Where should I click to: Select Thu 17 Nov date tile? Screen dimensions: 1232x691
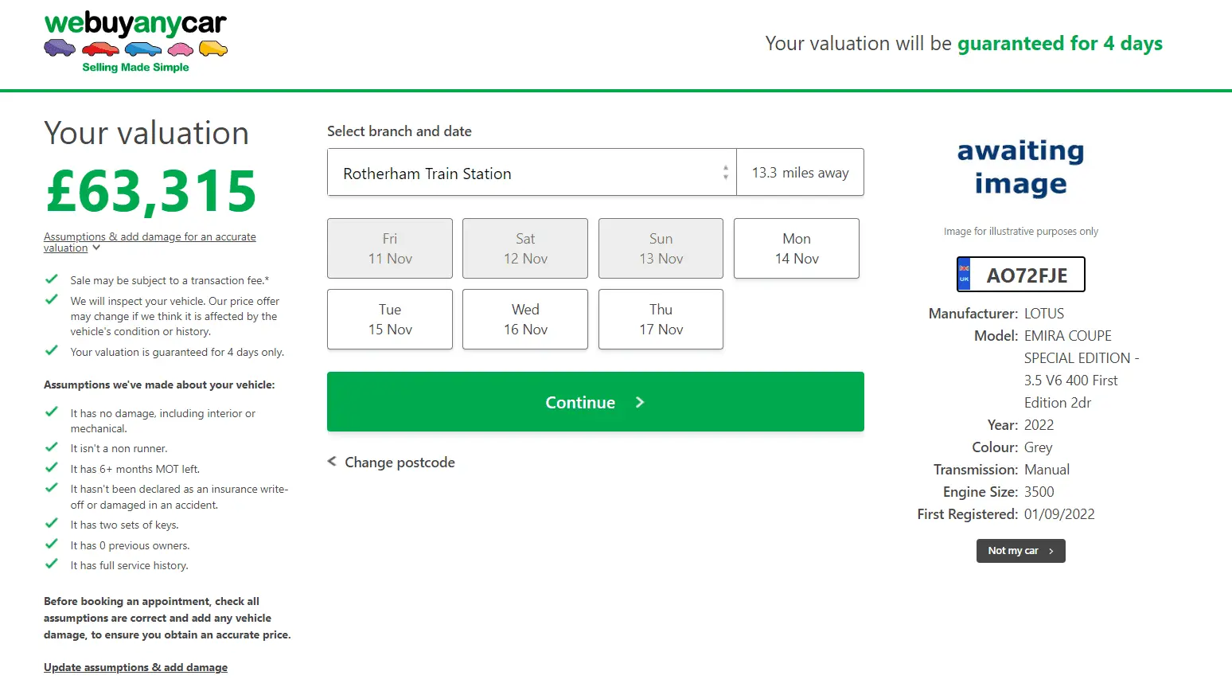pyautogui.click(x=661, y=319)
